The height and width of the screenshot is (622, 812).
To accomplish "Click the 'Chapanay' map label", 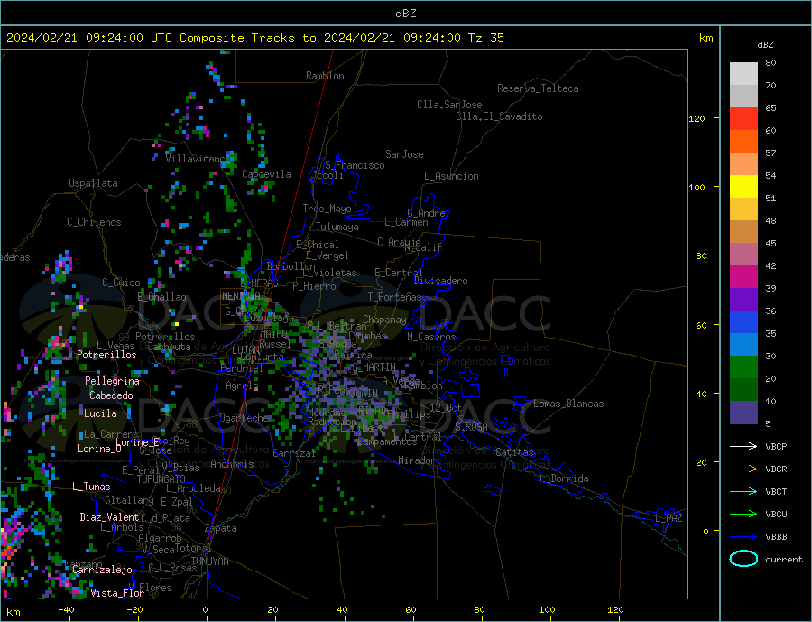I will (x=384, y=320).
